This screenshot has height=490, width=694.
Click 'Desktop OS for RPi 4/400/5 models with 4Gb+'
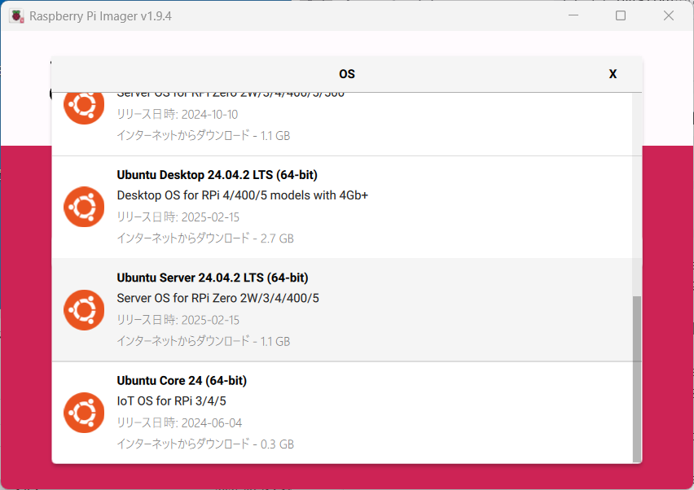point(243,195)
